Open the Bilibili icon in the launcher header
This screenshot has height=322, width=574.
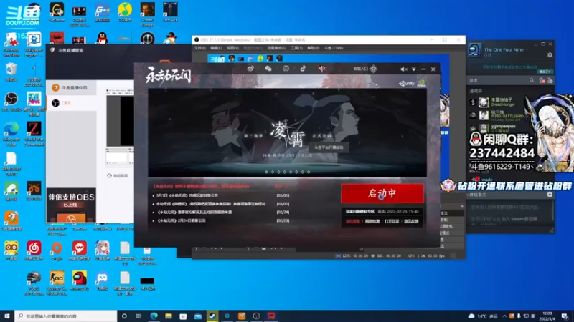click(x=286, y=69)
